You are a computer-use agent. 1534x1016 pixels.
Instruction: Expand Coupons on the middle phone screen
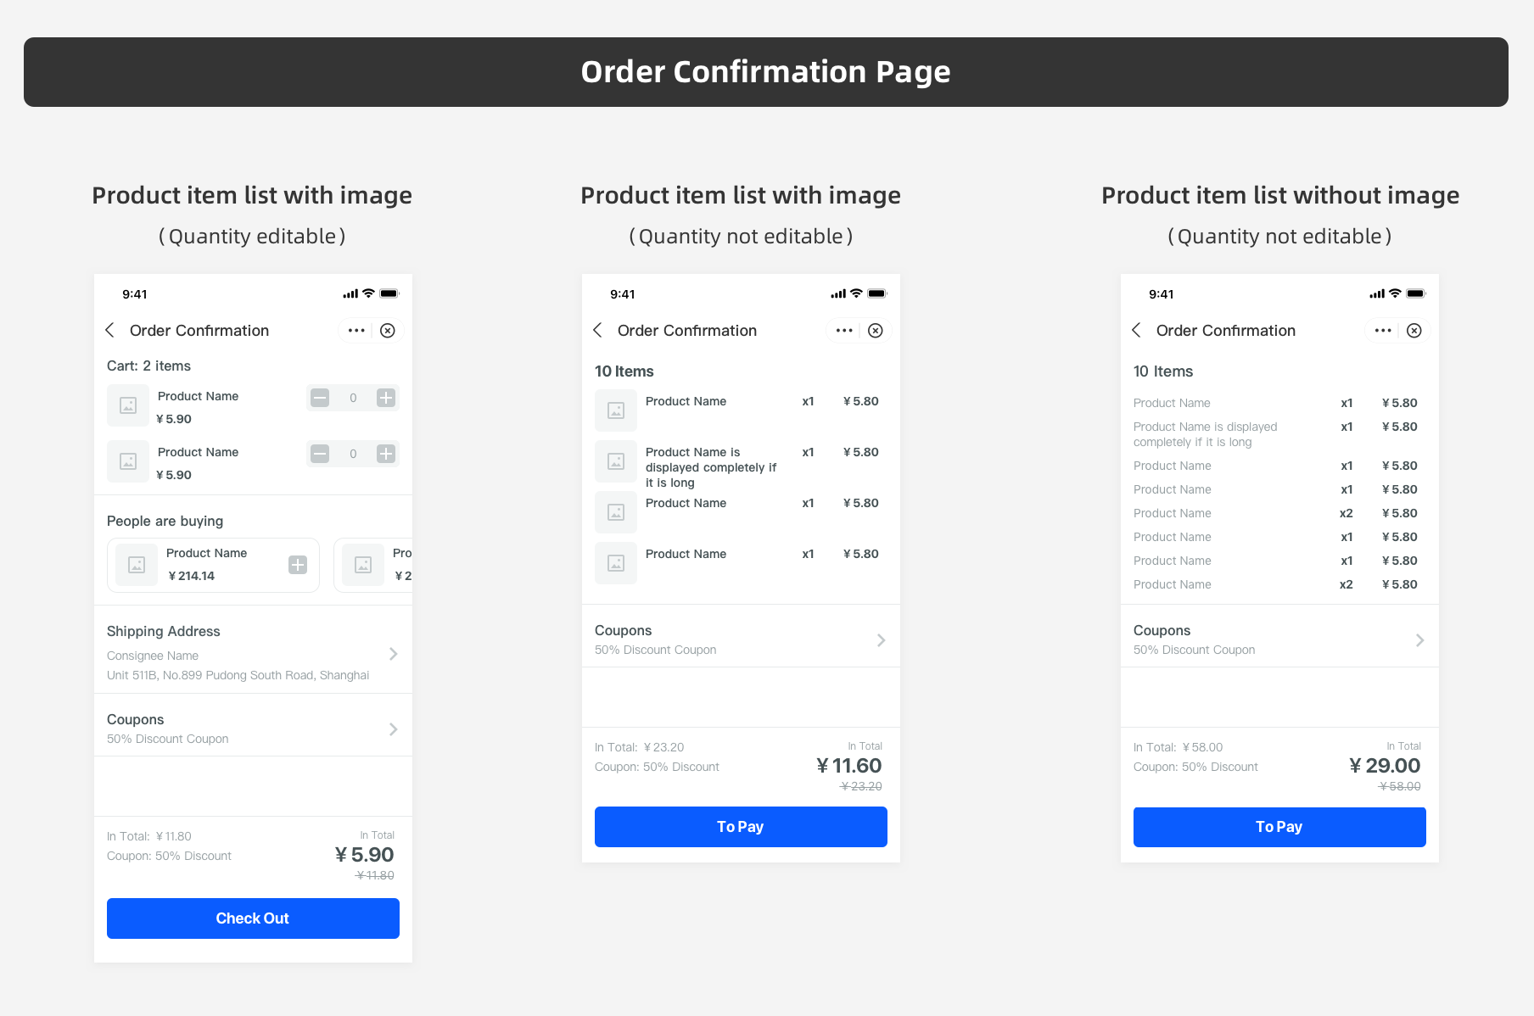pyautogui.click(x=881, y=640)
